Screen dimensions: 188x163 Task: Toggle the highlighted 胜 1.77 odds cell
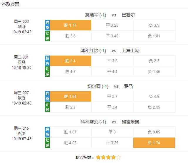tap(70, 25)
